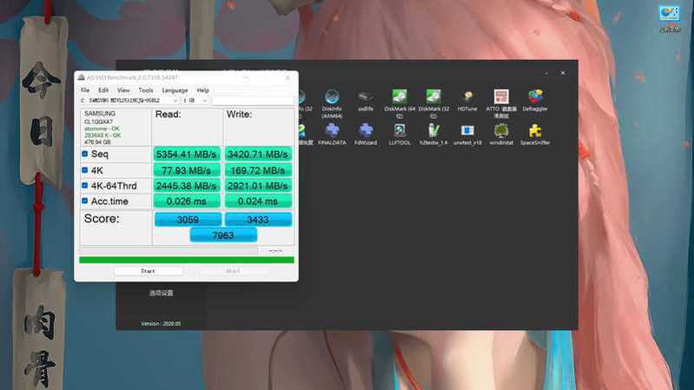
Task: Launch the windirstat tree icon
Action: [501, 130]
